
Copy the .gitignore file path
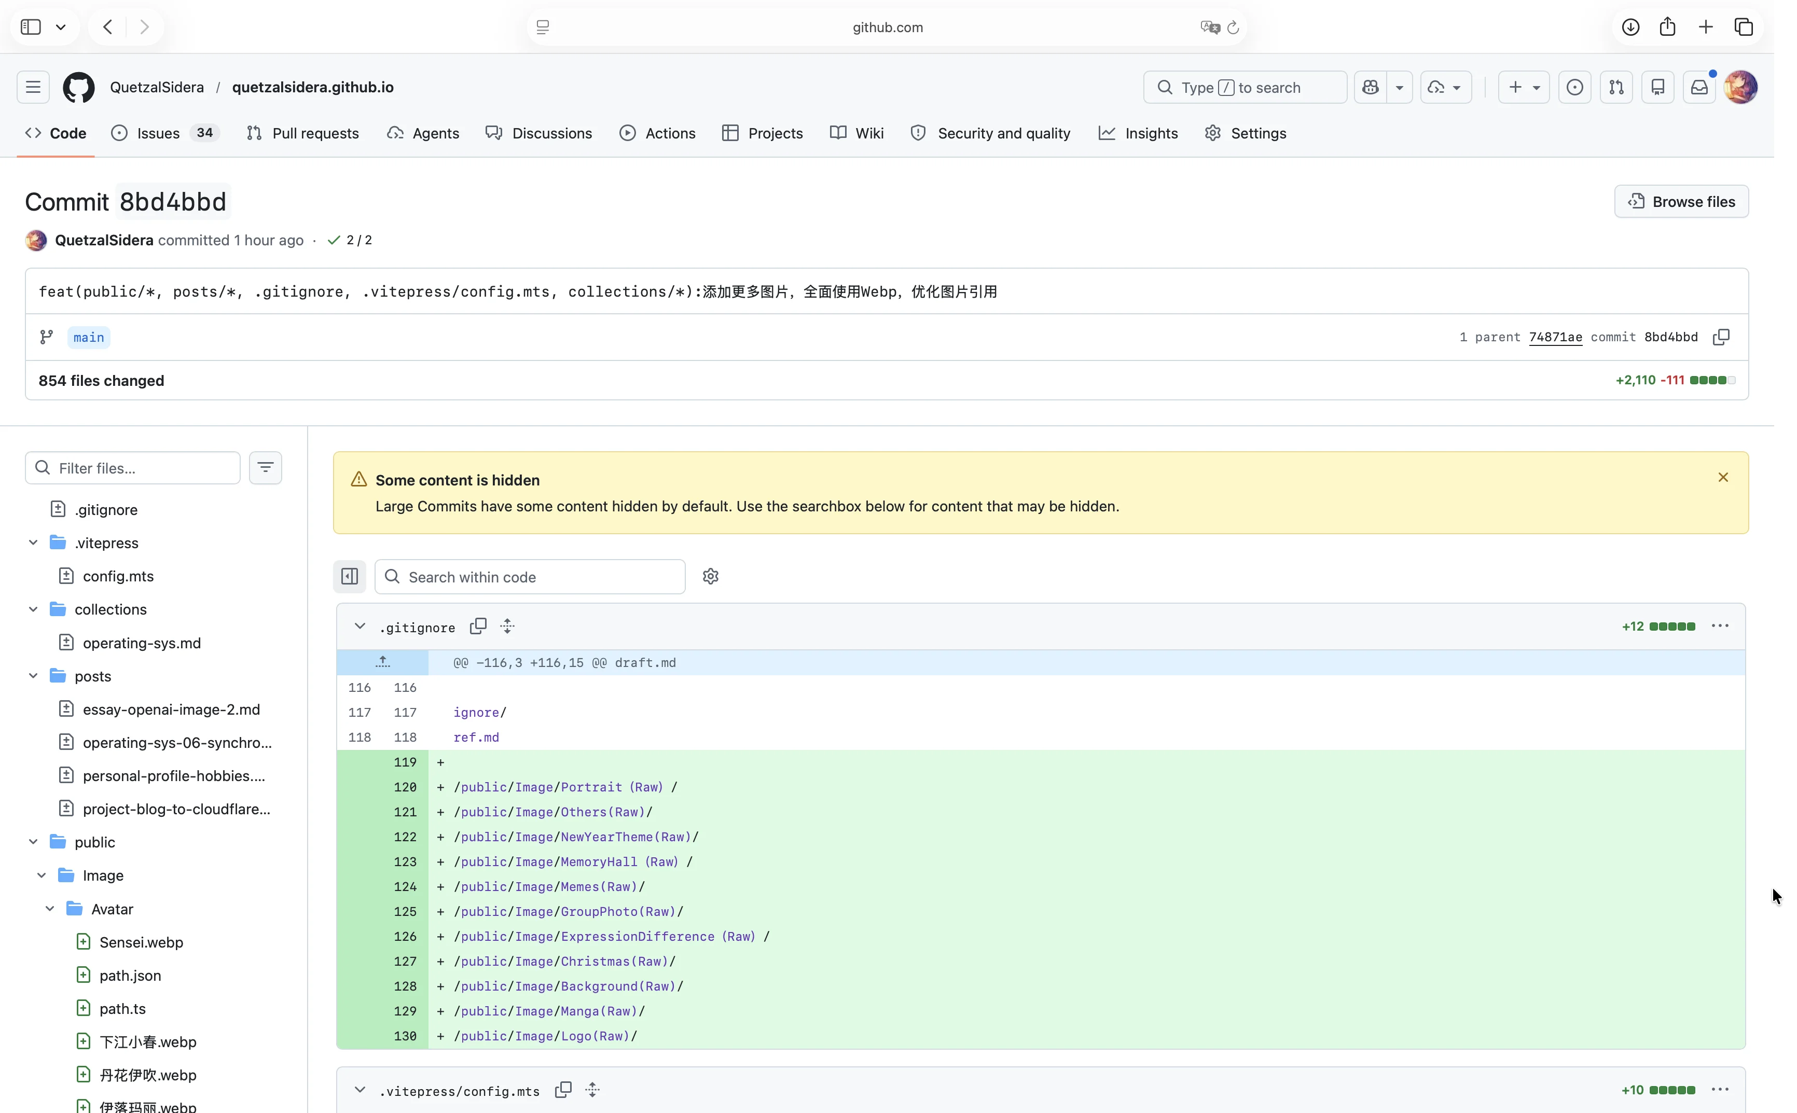tap(478, 625)
